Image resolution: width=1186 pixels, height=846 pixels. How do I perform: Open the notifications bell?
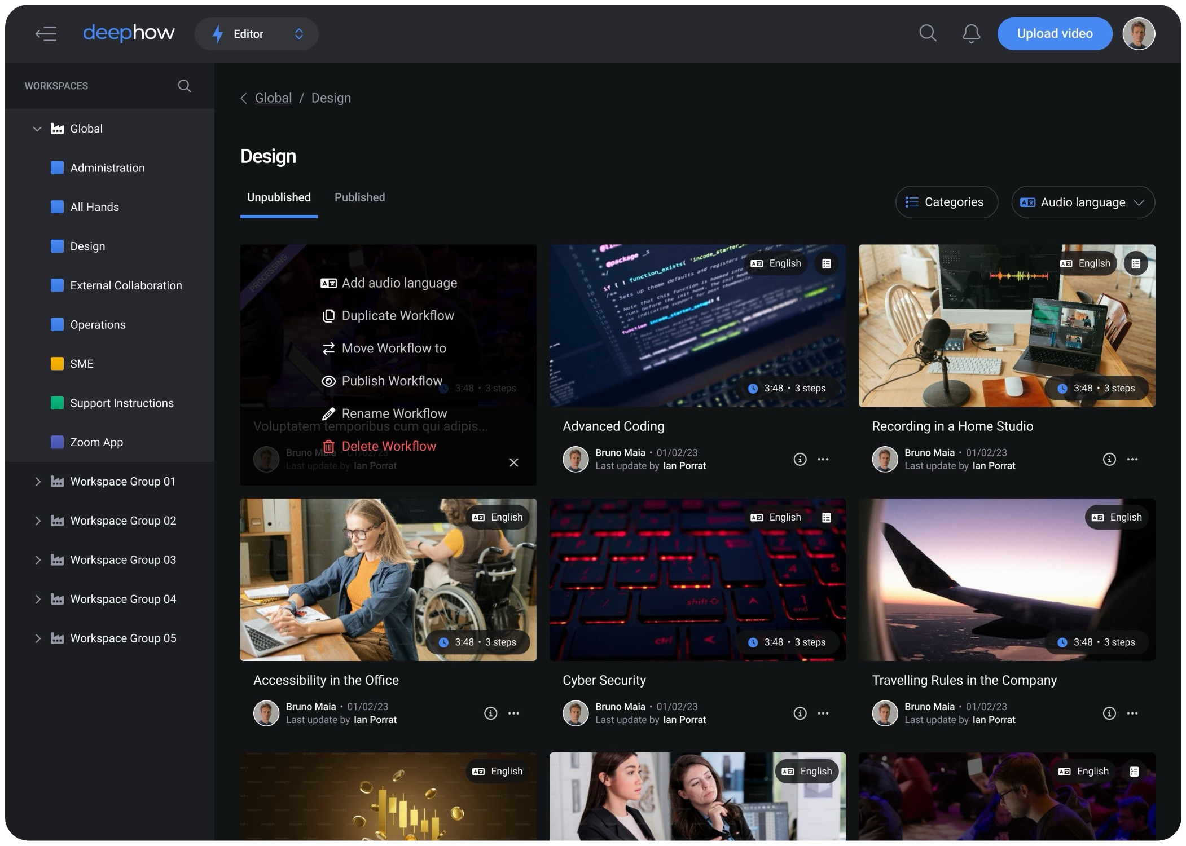(x=971, y=34)
